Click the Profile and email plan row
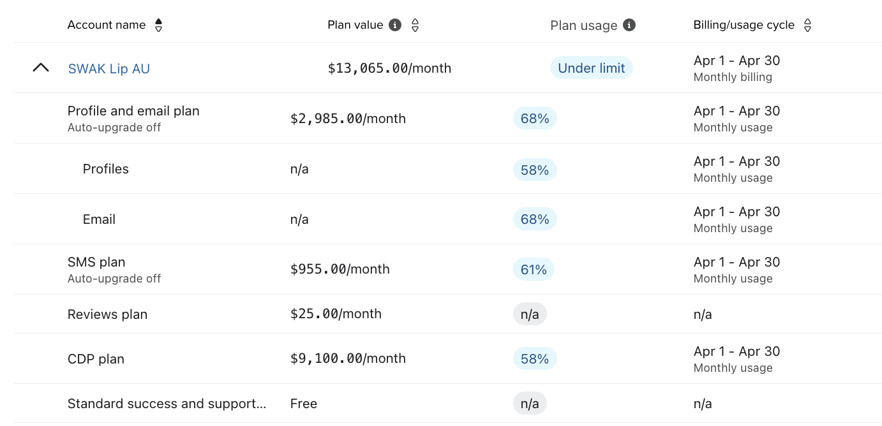The height and width of the screenshot is (426, 882). 133,111
